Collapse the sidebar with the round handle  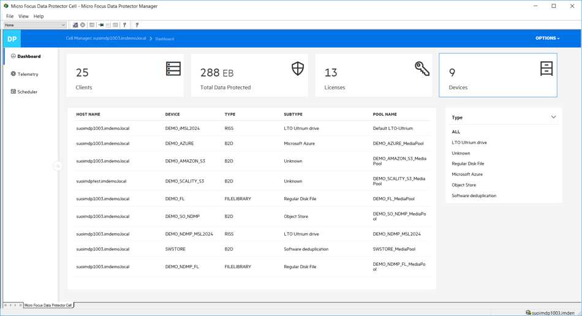(x=58, y=166)
